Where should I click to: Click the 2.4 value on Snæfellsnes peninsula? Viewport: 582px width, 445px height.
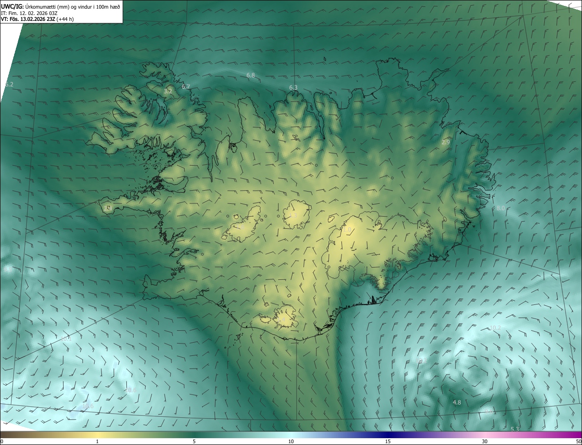108,208
